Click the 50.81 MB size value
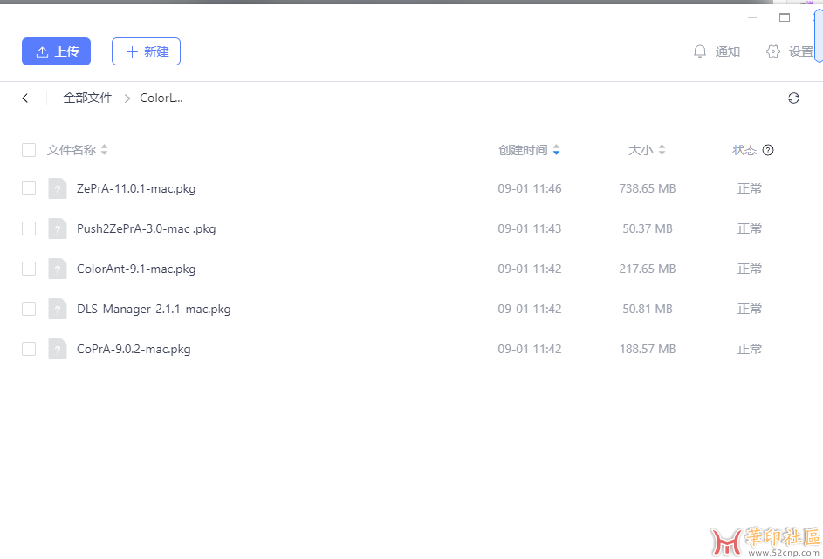The height and width of the screenshot is (559, 823). (x=648, y=309)
